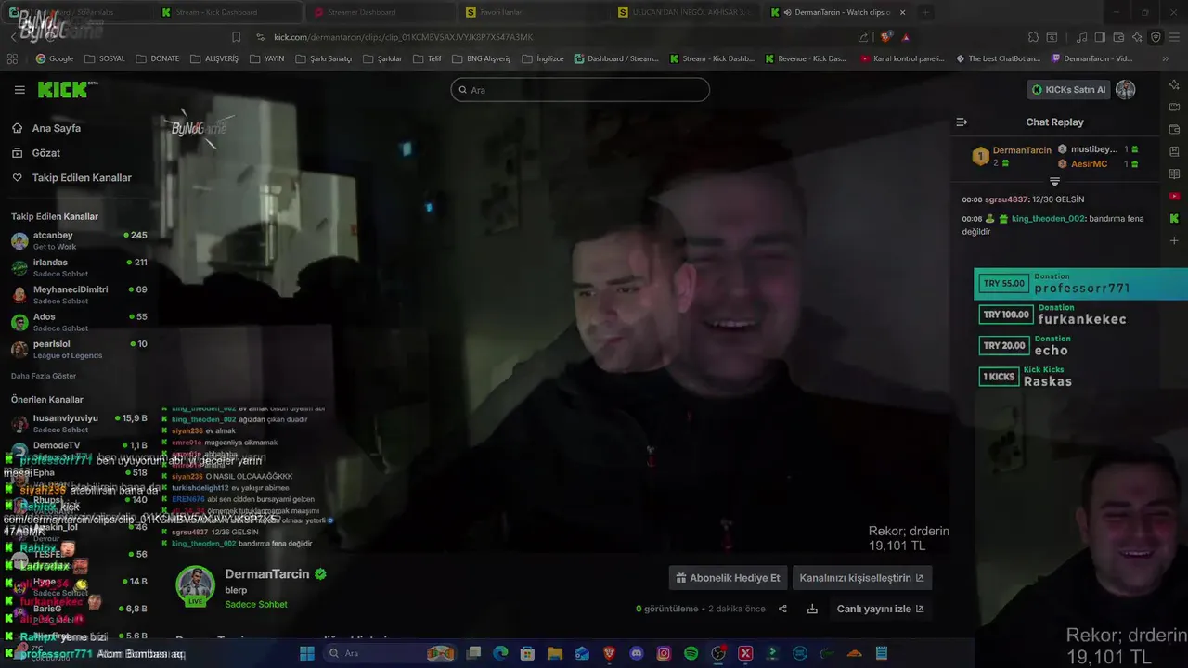Switch to Streamer Dashboard tab
The height and width of the screenshot is (668, 1188).
381,12
